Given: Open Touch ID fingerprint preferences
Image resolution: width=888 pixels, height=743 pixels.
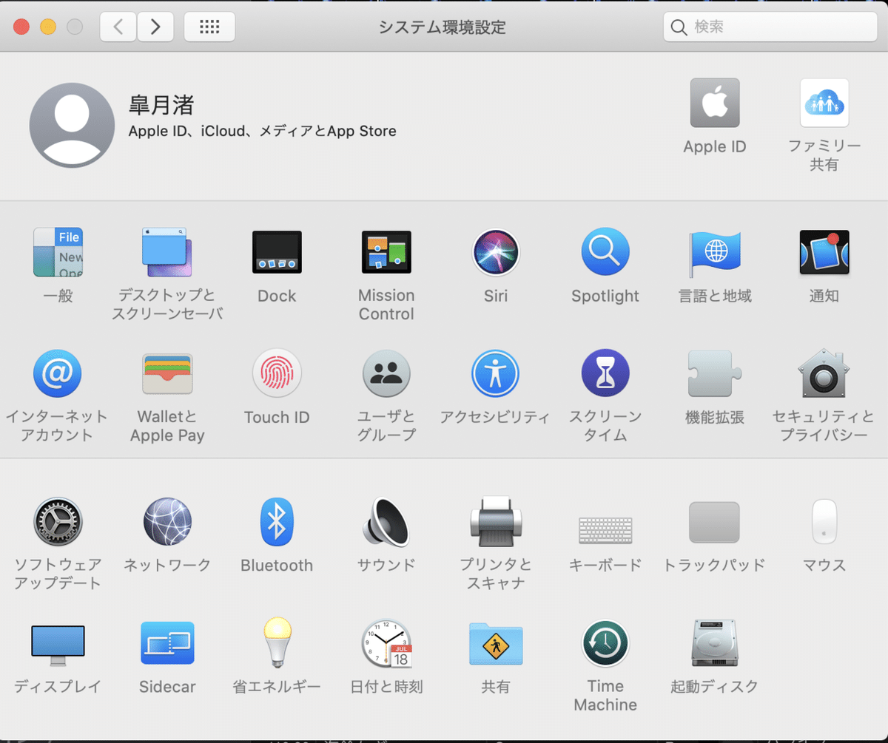Looking at the screenshot, I should [277, 373].
